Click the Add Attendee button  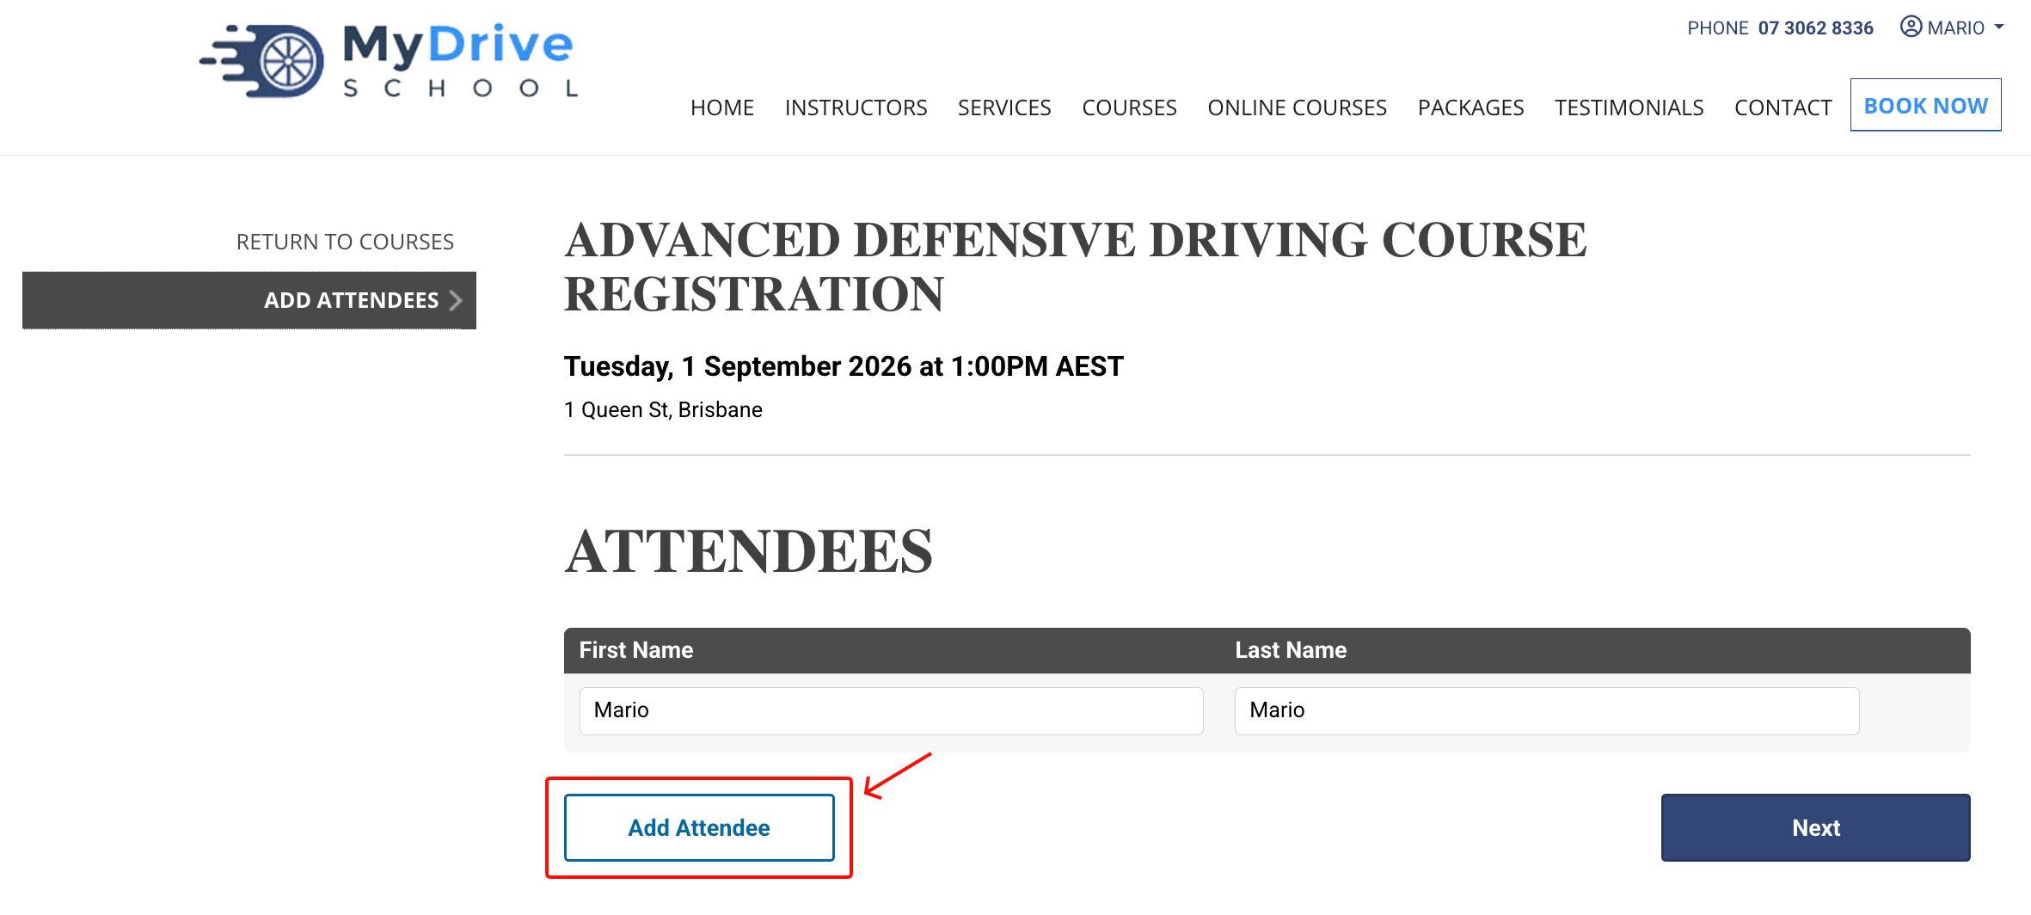click(699, 827)
